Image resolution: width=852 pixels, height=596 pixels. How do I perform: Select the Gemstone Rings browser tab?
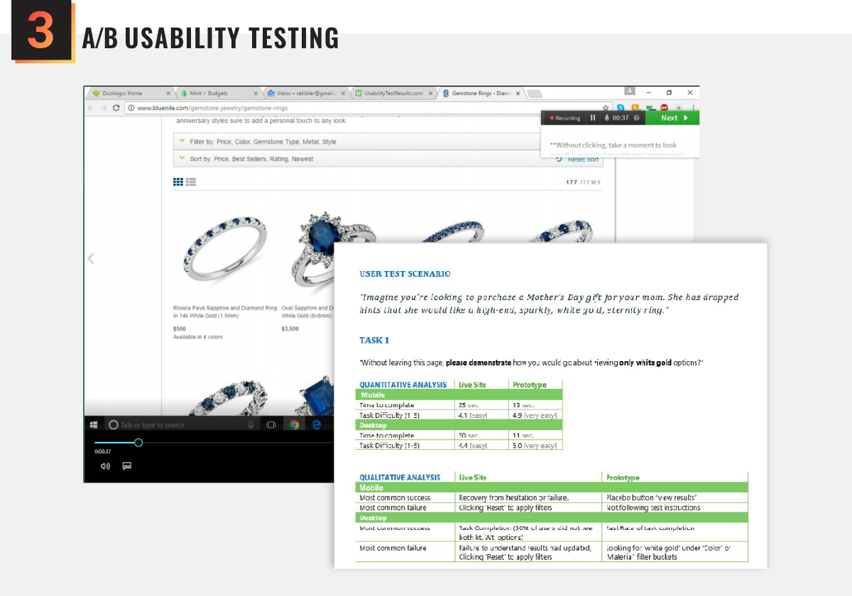pos(481,93)
